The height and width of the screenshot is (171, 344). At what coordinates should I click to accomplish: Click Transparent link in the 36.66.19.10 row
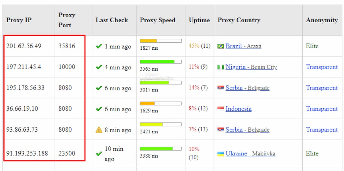point(322,109)
